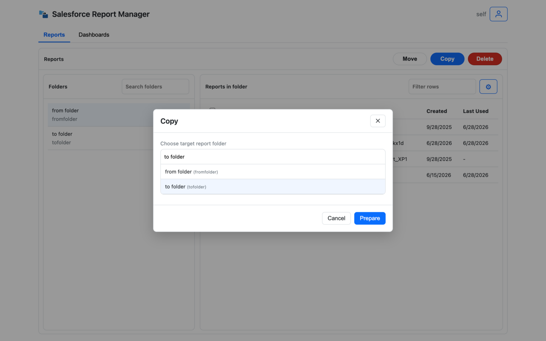Close the Copy dialog with the X
Viewport: 546px width, 341px height.
pyautogui.click(x=378, y=121)
